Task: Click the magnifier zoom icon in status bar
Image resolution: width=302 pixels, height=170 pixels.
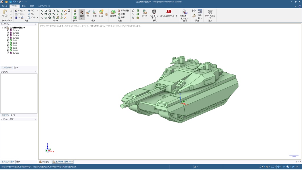Action: click(288, 167)
